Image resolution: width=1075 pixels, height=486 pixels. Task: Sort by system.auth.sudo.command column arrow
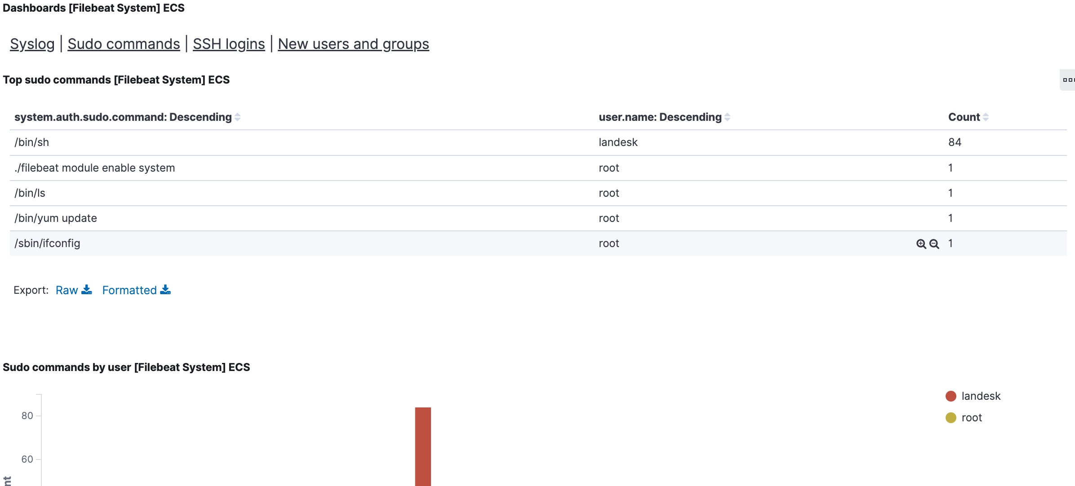tap(237, 117)
